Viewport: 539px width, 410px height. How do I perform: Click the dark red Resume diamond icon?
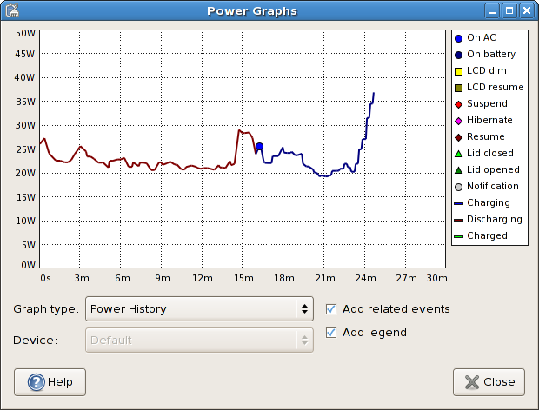tap(458, 137)
